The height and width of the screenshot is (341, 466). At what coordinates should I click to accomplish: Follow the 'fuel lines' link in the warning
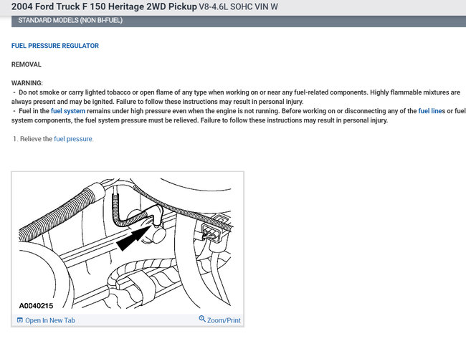tap(430, 111)
